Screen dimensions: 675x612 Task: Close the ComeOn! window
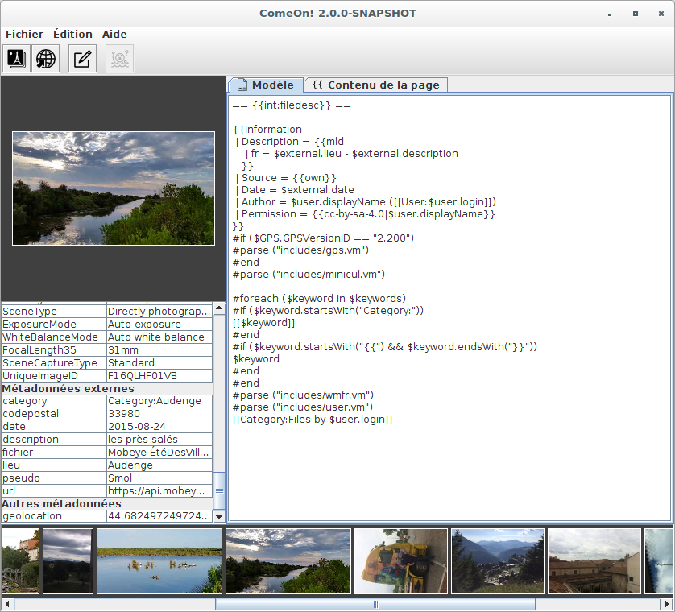pos(661,14)
